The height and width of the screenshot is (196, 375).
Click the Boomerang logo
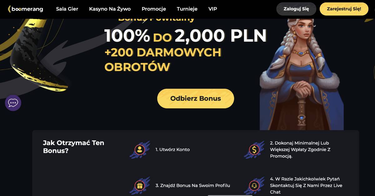(26, 9)
